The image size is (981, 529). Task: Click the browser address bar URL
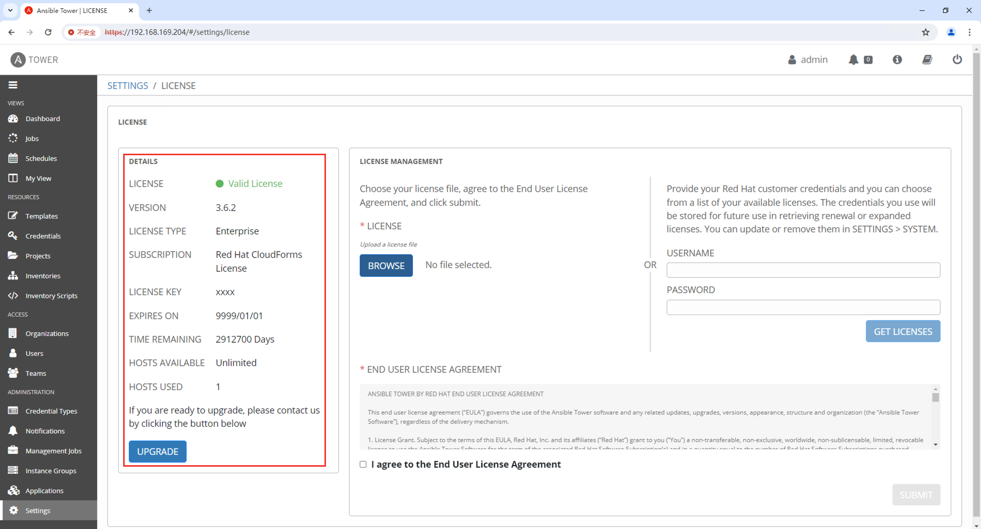(177, 32)
